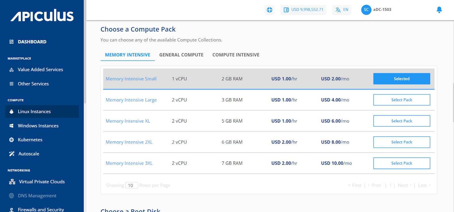Click the notification bell icon
Screen dimensions: 454x212
pyautogui.click(x=439, y=10)
